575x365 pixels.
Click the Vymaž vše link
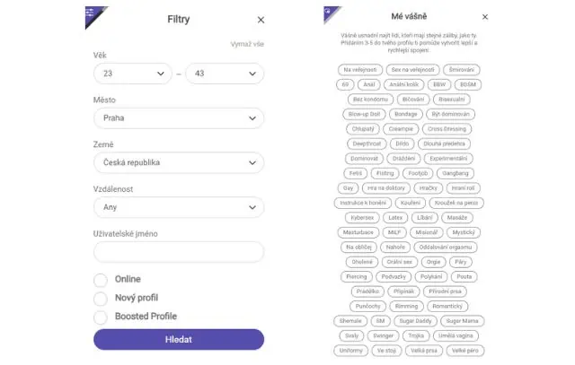click(247, 44)
